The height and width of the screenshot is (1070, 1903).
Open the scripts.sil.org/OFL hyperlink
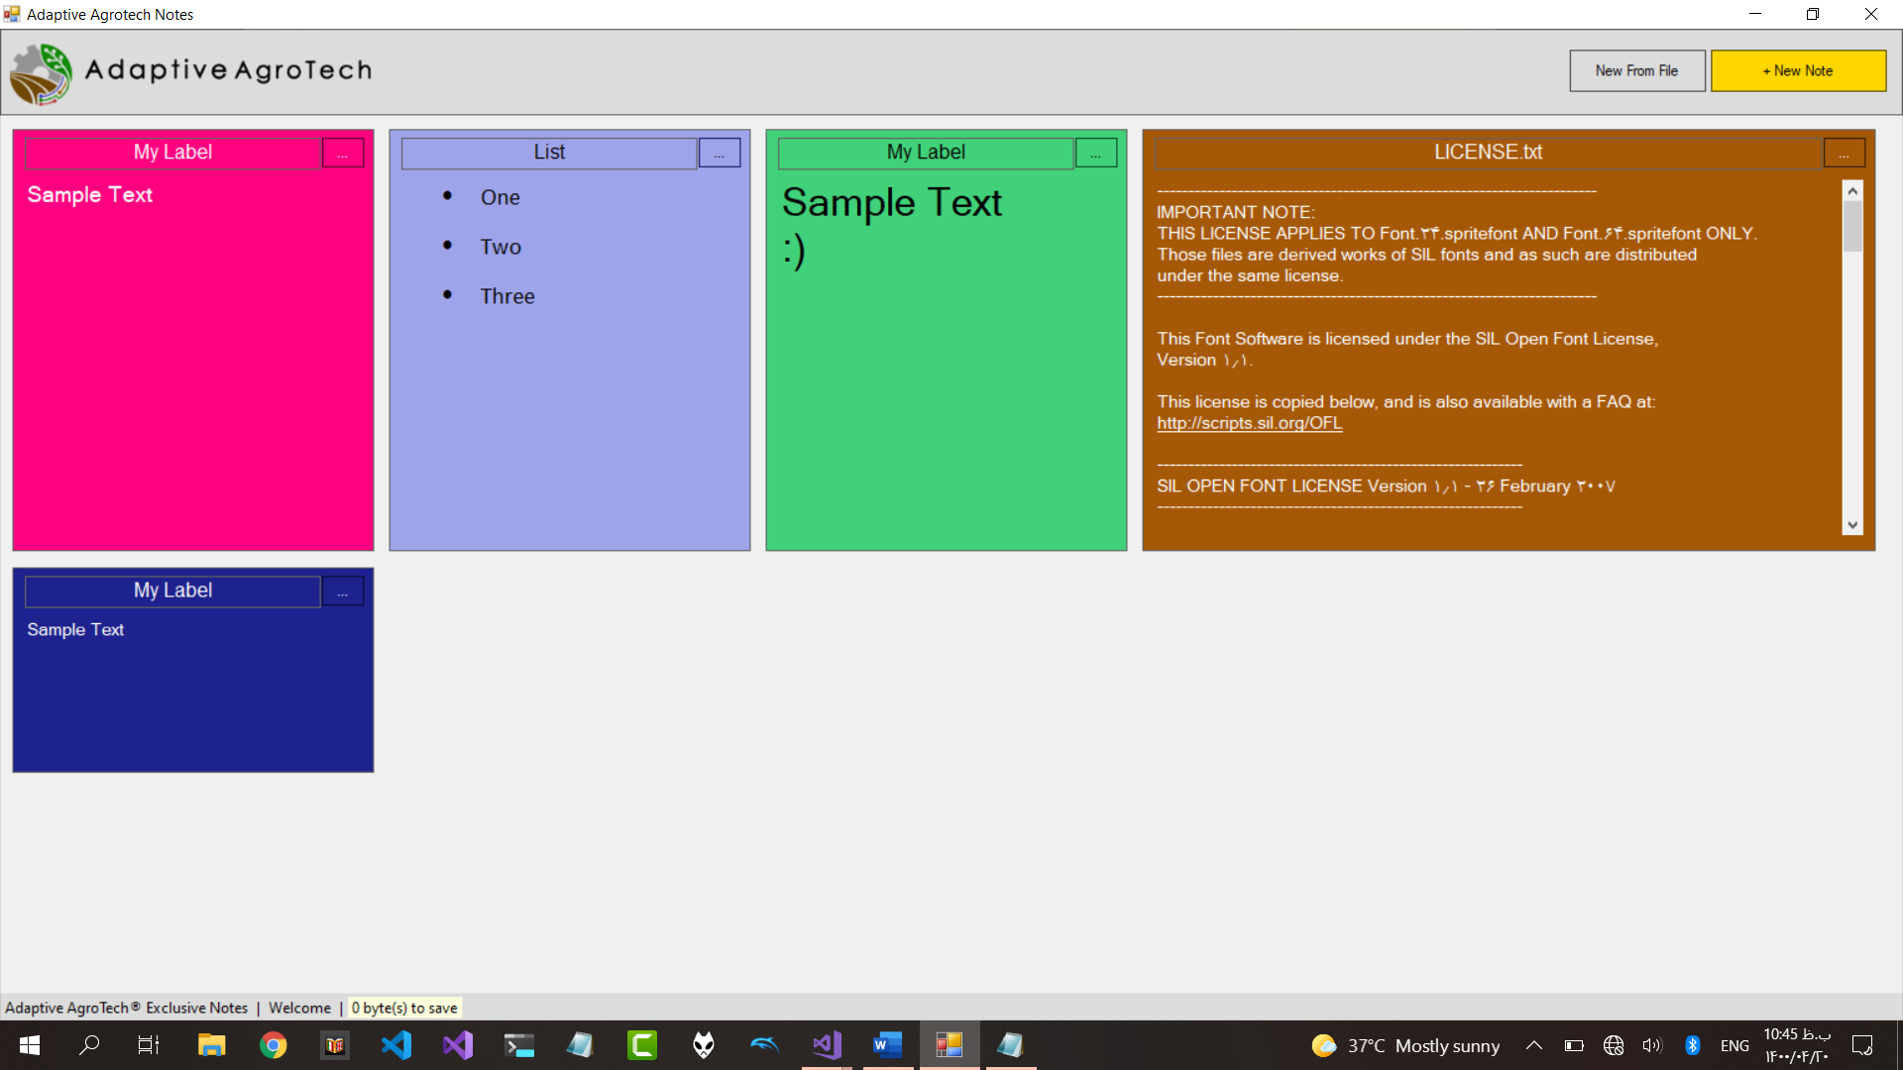1249,423
